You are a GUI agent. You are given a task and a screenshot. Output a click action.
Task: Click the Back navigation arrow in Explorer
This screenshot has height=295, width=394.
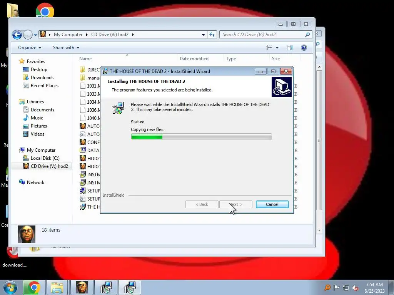tap(17, 35)
